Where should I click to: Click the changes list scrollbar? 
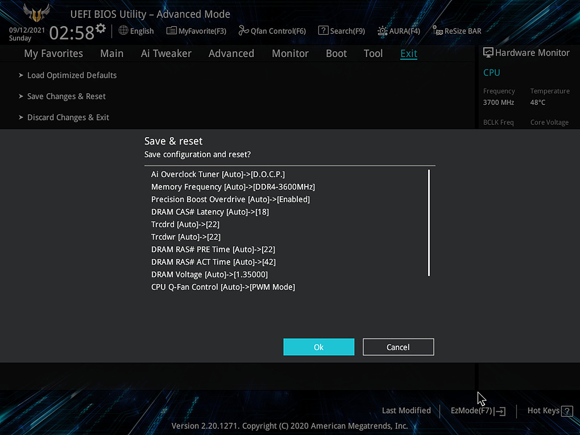coord(429,223)
